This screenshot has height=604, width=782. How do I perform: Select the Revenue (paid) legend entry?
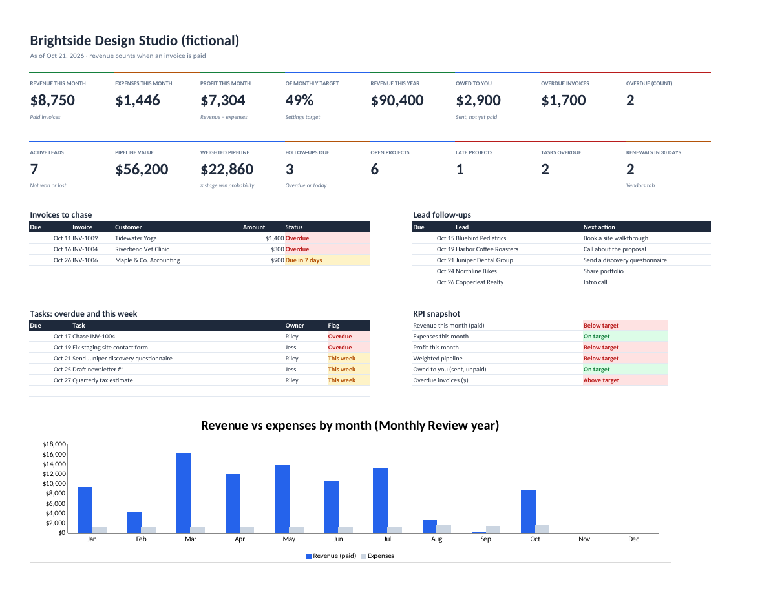click(331, 556)
